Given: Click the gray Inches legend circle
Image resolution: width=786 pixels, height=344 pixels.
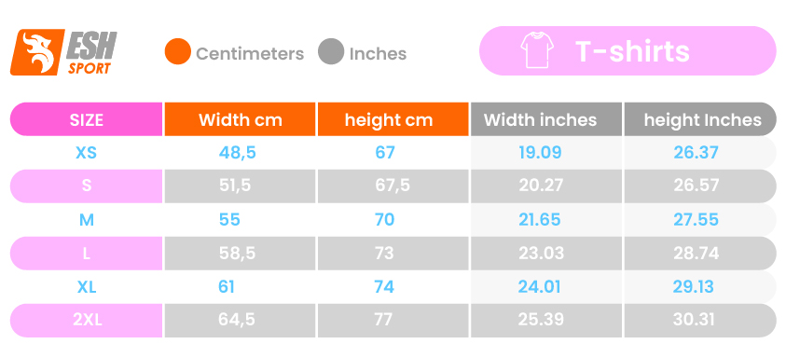Looking at the screenshot, I should pos(331,51).
